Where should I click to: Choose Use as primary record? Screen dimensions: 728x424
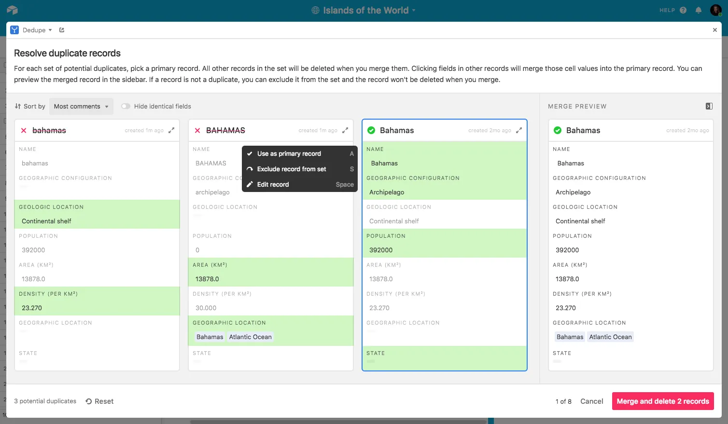[289, 153]
